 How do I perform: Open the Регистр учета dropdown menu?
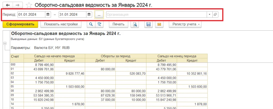[185, 24]
